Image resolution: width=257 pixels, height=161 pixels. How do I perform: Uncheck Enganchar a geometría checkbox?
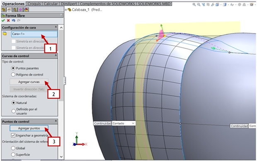[13, 135]
